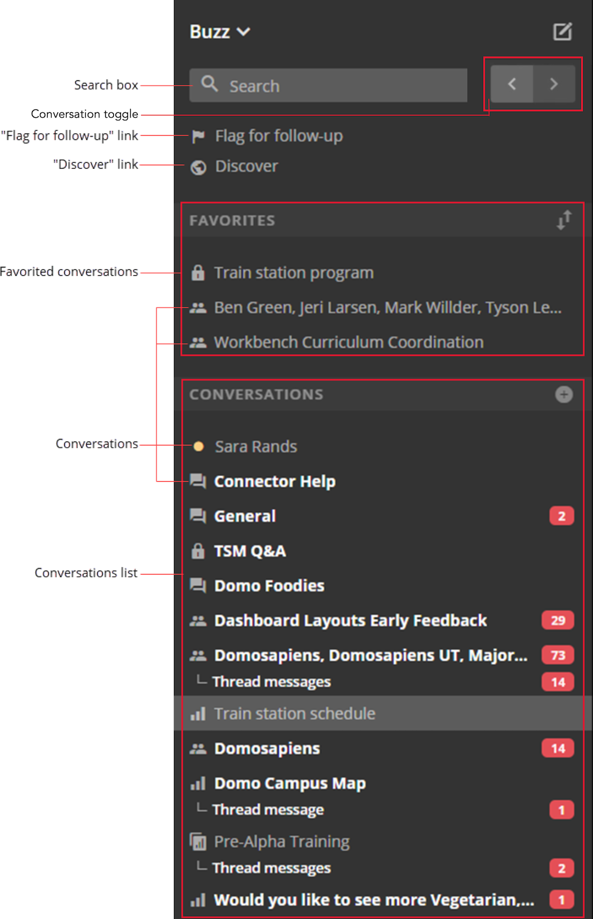Click the Favorites sort arrows icon

point(564,220)
